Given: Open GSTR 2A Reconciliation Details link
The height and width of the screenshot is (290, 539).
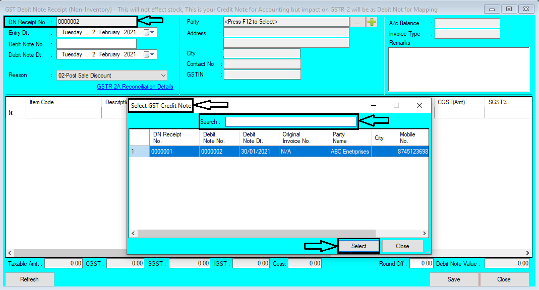Looking at the screenshot, I should click(x=135, y=86).
